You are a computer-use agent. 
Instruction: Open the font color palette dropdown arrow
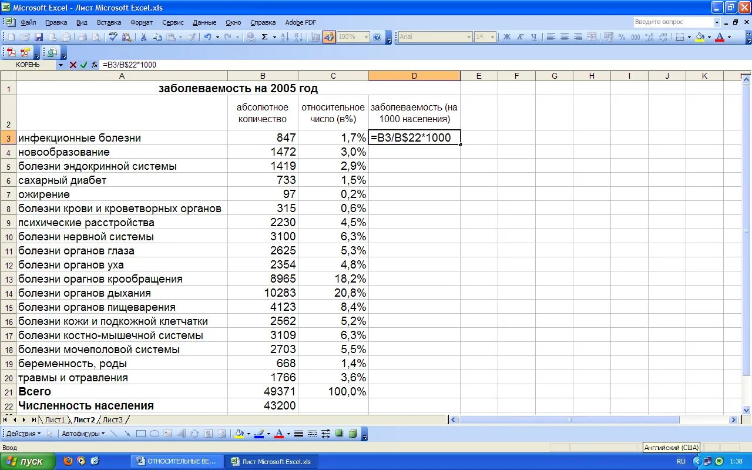729,37
